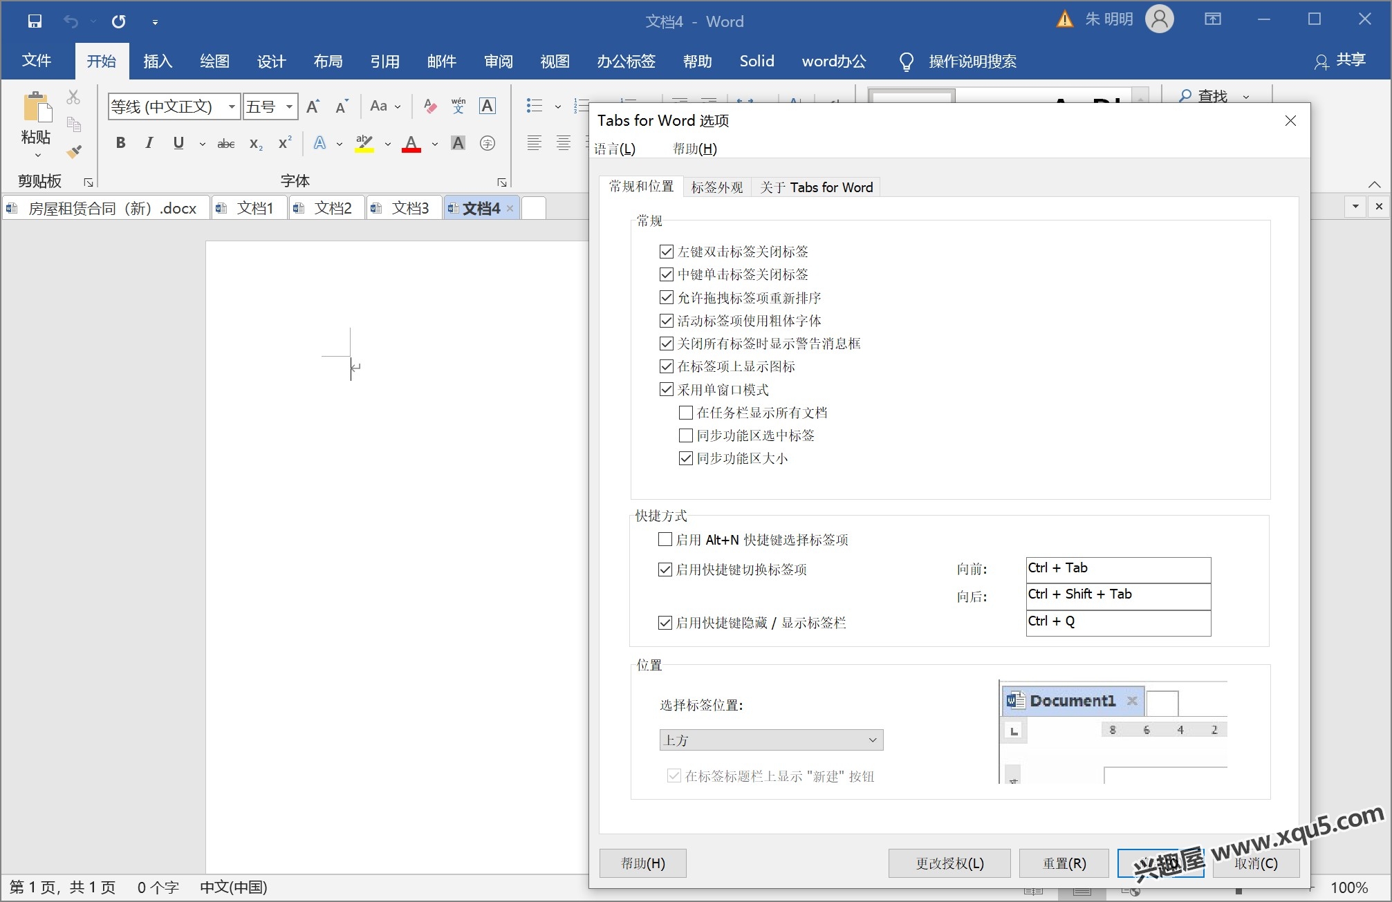This screenshot has height=902, width=1392.
Task: Toggle 活动标签项使用粗体字体 checkbox
Action: (667, 321)
